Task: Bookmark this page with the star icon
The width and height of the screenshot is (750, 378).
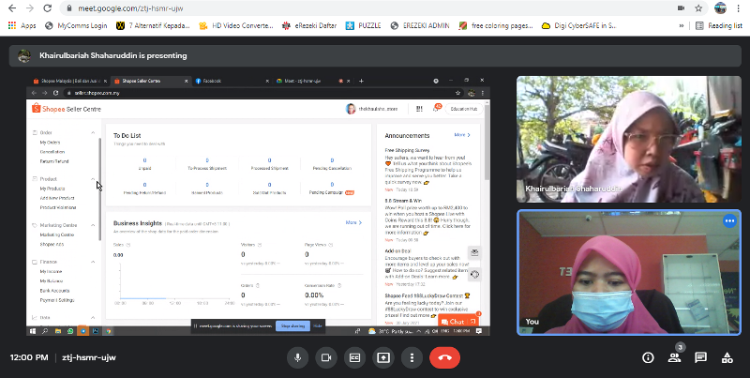Action: pos(698,8)
